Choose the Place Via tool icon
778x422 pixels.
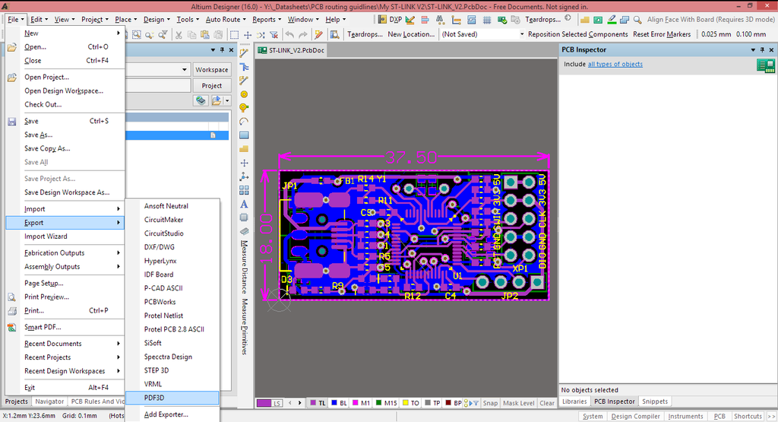click(x=244, y=108)
